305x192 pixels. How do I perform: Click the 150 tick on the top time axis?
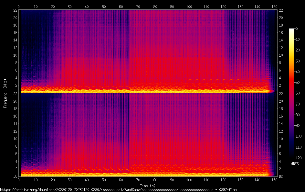pyautogui.click(x=275, y=6)
